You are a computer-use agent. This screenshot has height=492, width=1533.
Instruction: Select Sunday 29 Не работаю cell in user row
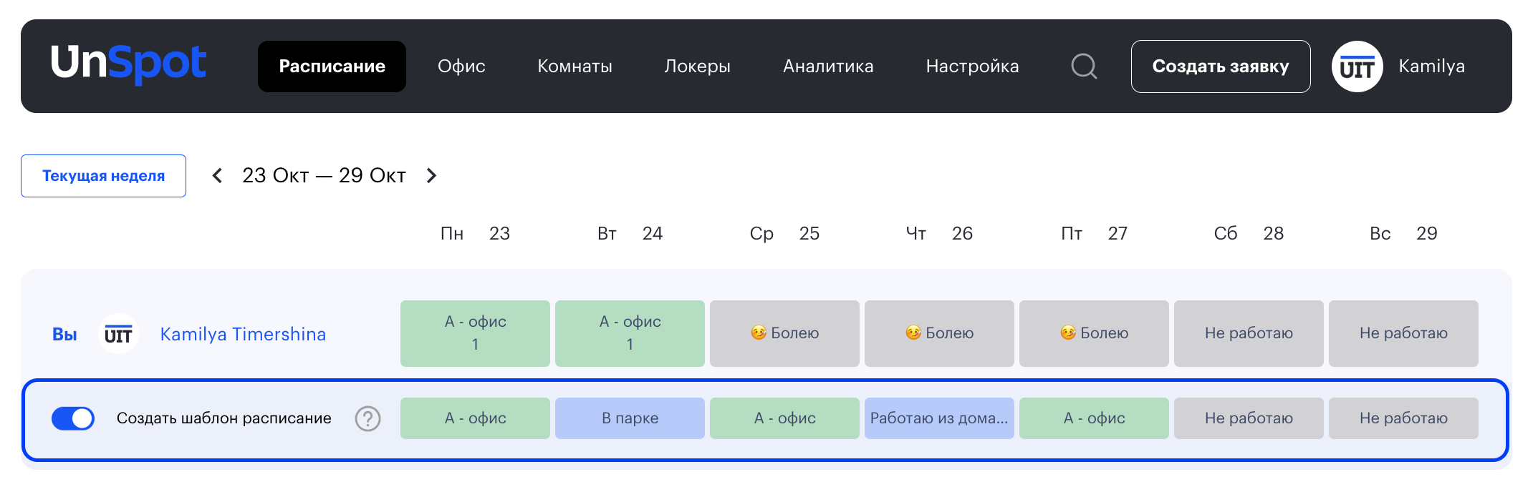click(x=1403, y=333)
